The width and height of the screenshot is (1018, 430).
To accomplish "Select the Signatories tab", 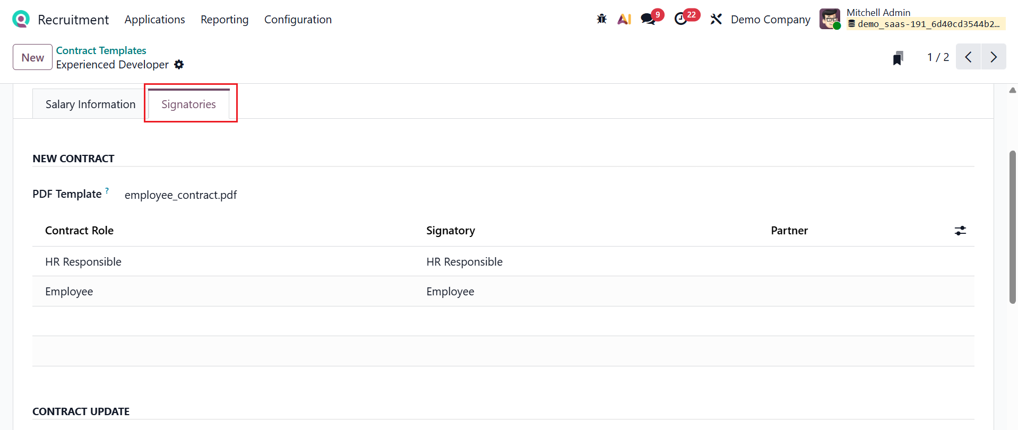I will pos(188,104).
